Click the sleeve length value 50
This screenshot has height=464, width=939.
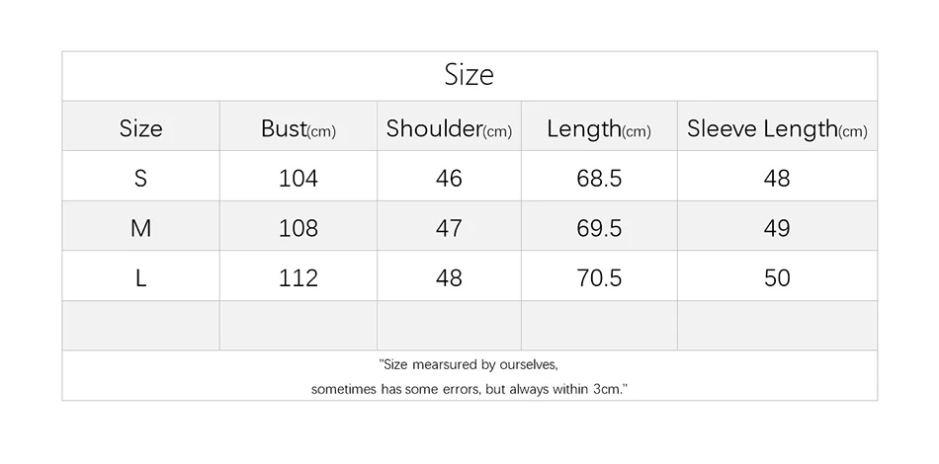(777, 278)
